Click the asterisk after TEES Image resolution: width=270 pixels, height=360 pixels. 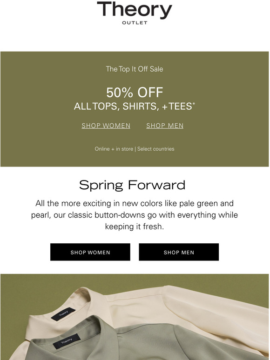194,104
